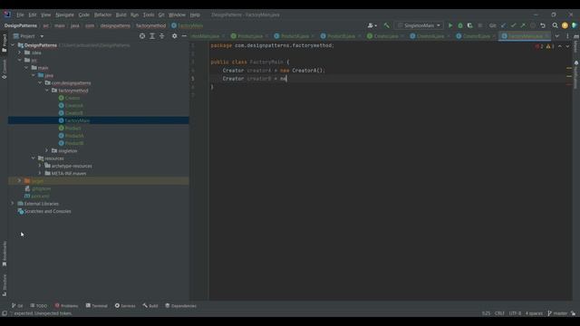The height and width of the screenshot is (326, 580).
Task: Click the Stop square icon in toolbar
Action: click(479, 25)
